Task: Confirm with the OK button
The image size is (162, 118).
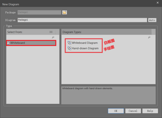Action: (x=116, y=111)
